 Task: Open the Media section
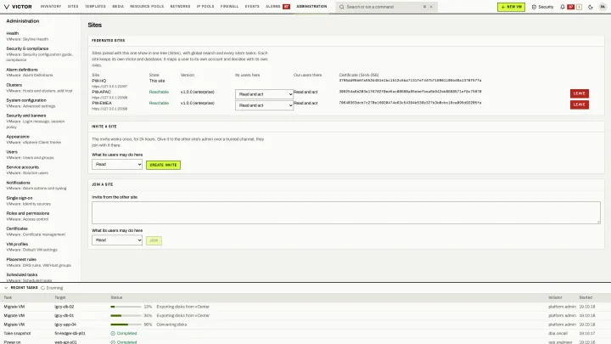pyautogui.click(x=118, y=7)
